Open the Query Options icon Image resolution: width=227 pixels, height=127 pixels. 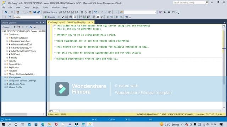(x=71, y=17)
